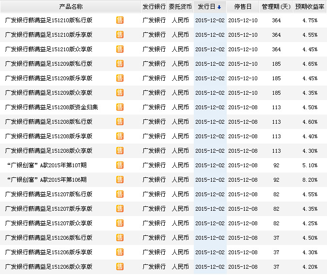Open product 广发银行薪满益足151208版资金归集
The image size is (327, 275).
coord(51,107)
